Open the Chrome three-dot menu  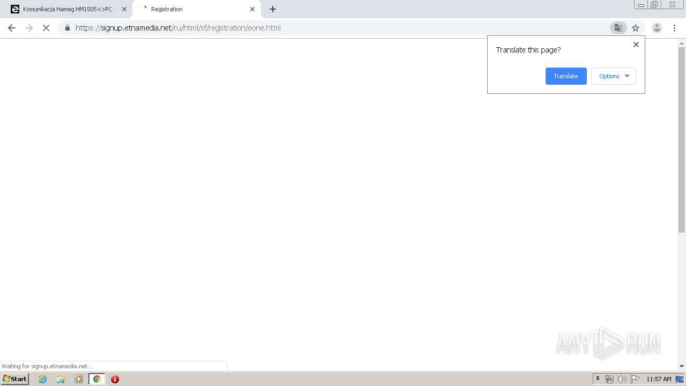pos(674,28)
